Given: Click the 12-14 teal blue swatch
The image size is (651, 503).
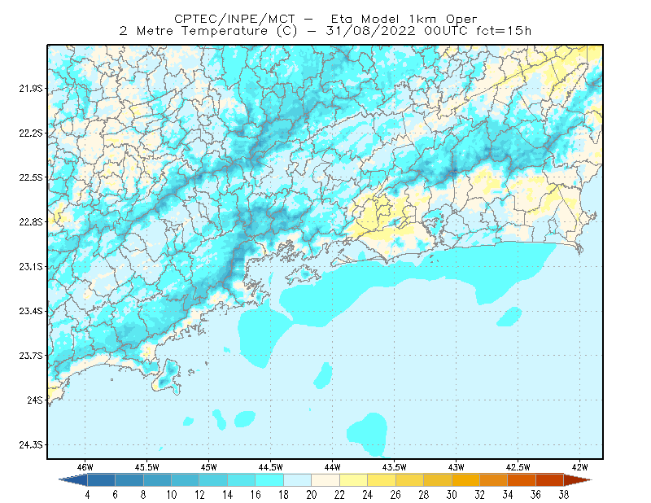Looking at the screenshot, I should coord(213,480).
